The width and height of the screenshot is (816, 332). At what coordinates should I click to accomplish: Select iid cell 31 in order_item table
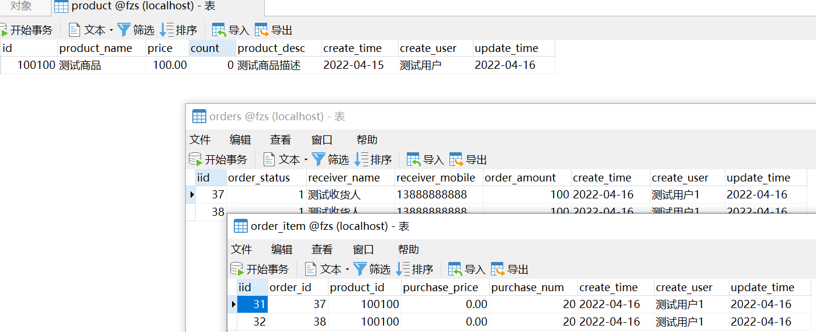click(x=253, y=305)
